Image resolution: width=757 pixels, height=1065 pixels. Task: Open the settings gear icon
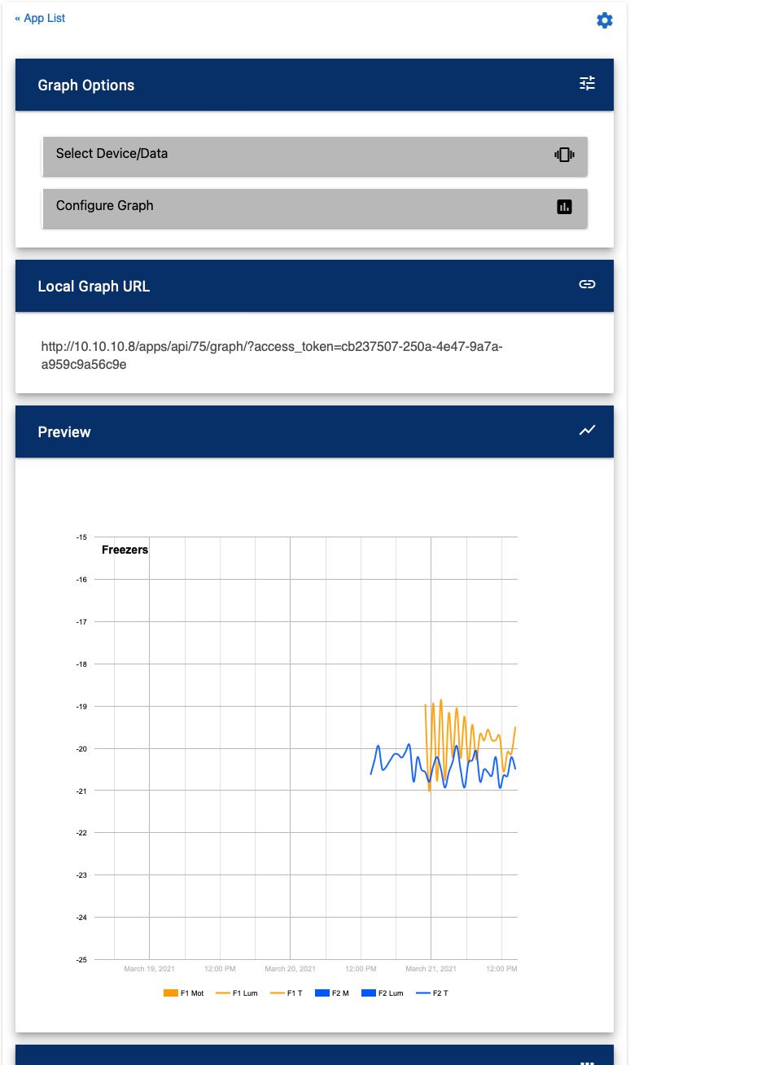pyautogui.click(x=605, y=20)
